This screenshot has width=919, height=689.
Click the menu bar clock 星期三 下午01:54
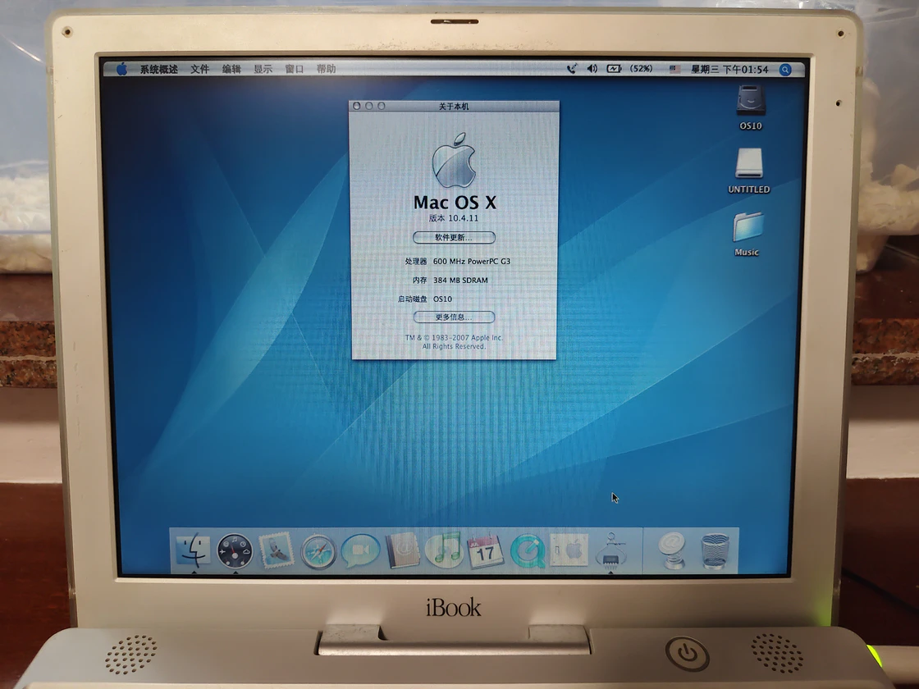click(729, 69)
